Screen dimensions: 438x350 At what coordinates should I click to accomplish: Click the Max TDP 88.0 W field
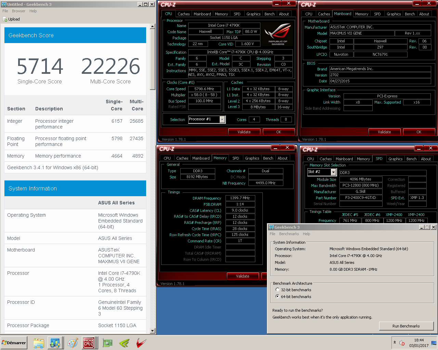click(251, 32)
